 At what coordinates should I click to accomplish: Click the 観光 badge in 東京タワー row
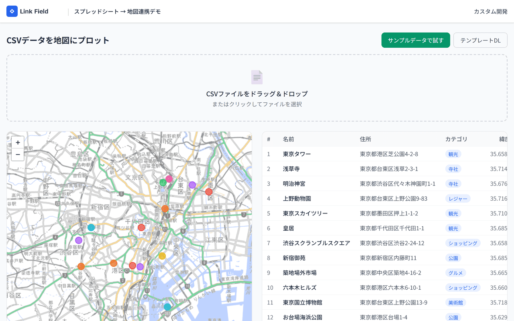coord(453,154)
